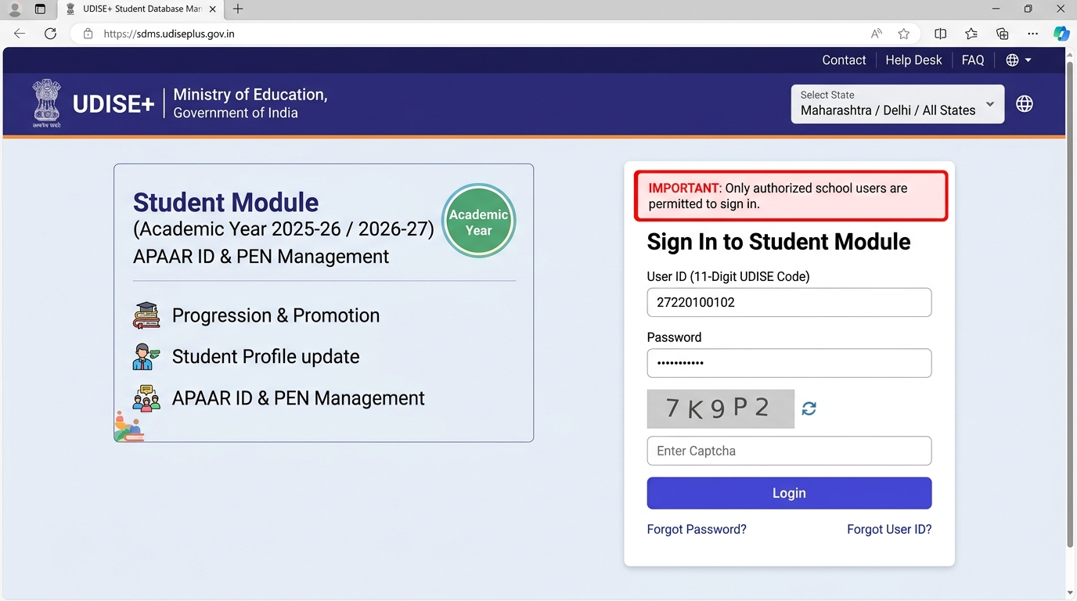Viewport: 1077px width, 601px height.
Task: Click the Academic Year 2025-26 / 2026-27 line
Action: click(283, 229)
